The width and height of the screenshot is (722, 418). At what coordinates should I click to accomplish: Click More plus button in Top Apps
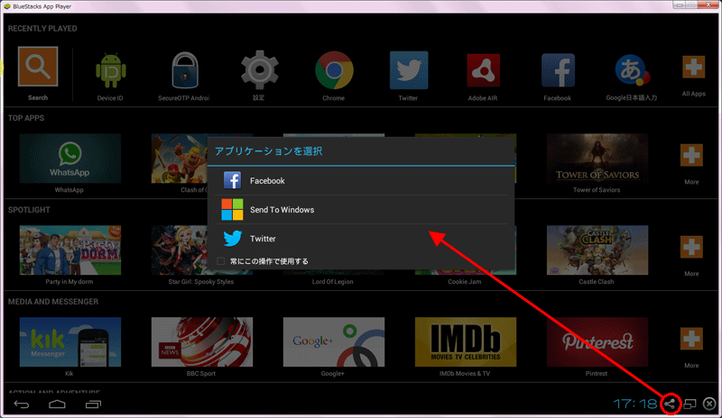[x=691, y=156]
